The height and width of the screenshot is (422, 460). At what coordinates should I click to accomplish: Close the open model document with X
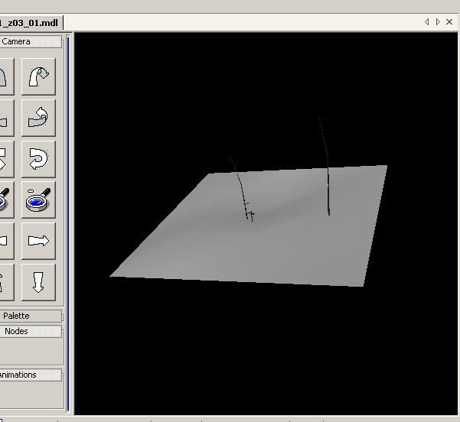click(449, 22)
